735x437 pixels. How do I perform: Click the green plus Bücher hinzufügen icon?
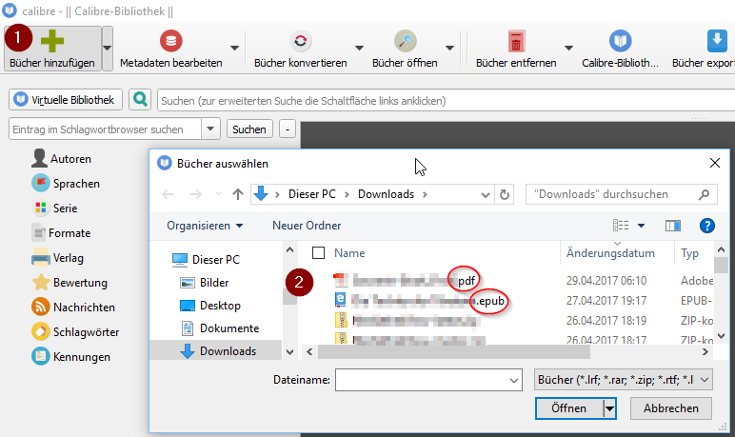pos(52,41)
